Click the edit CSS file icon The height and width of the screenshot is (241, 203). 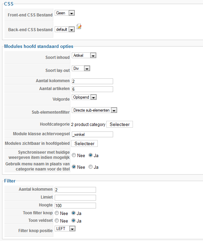(x=79, y=26)
